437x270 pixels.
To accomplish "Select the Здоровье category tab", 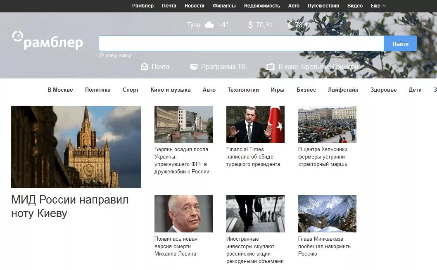I will coord(383,90).
